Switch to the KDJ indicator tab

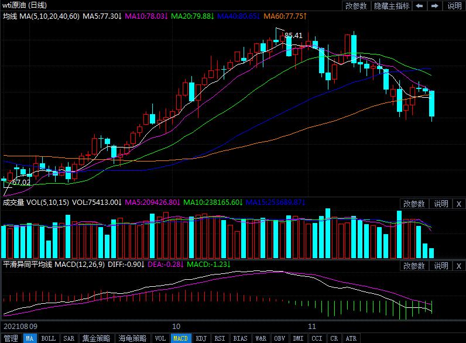[x=201, y=338]
